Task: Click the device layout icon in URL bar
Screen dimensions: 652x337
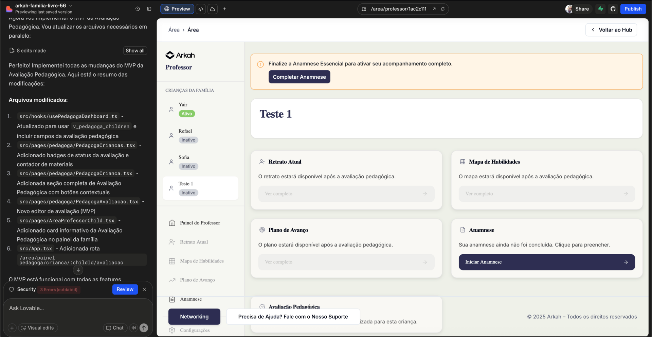Action: tap(364, 9)
